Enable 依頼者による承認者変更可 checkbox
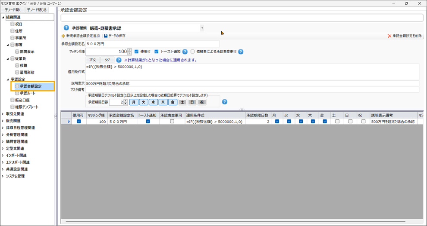Screen dimensions: 427x226 [x=192, y=52]
